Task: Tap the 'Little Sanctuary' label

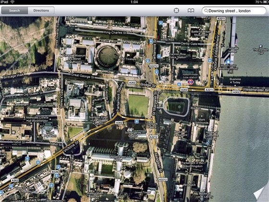Action: [x=97, y=107]
